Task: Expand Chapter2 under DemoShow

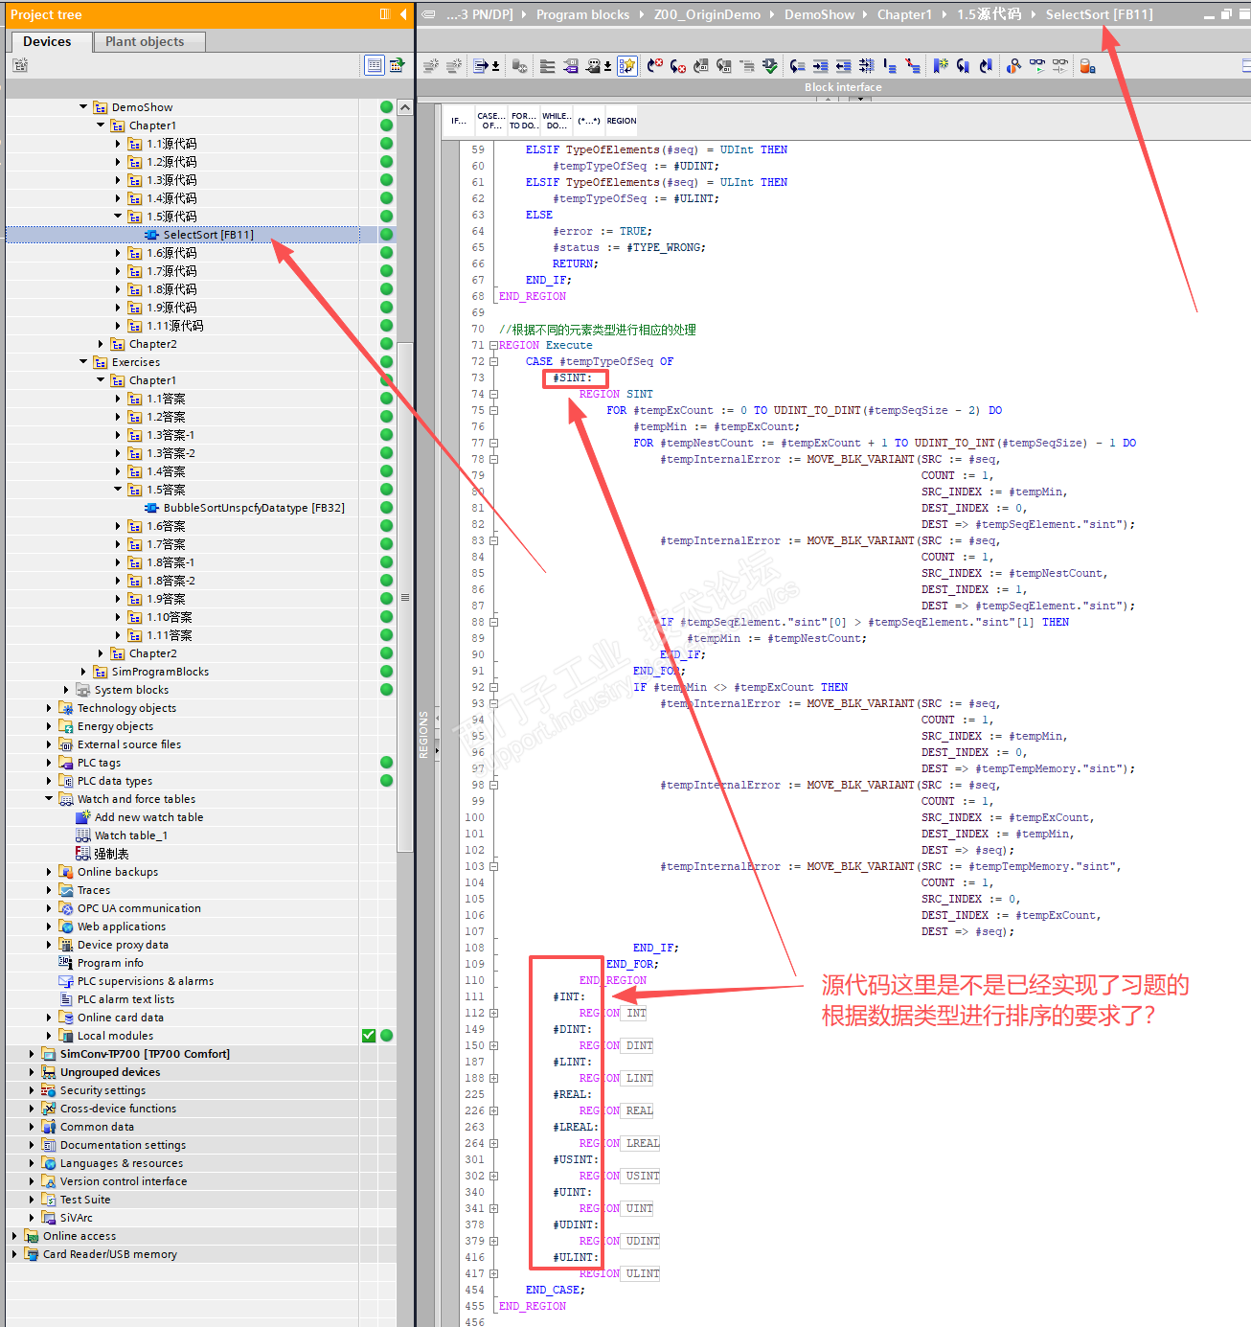Action: click(x=101, y=344)
